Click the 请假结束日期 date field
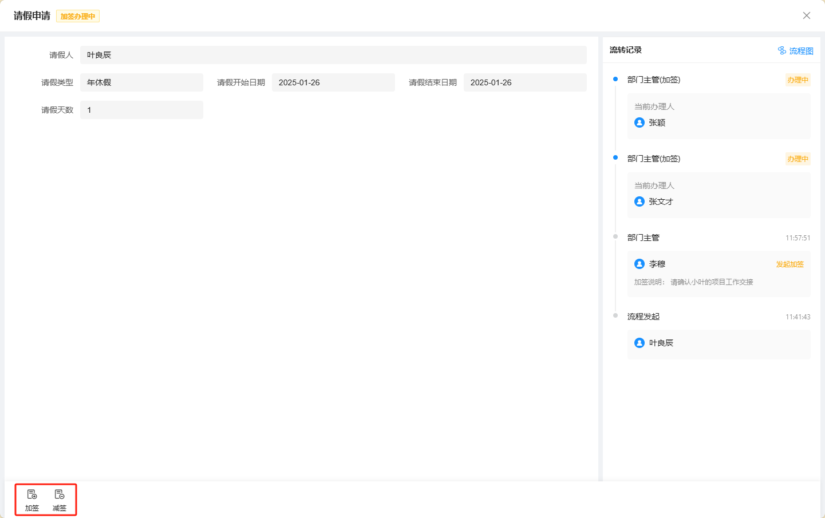Screen dimensions: 825x518 tap(524, 82)
